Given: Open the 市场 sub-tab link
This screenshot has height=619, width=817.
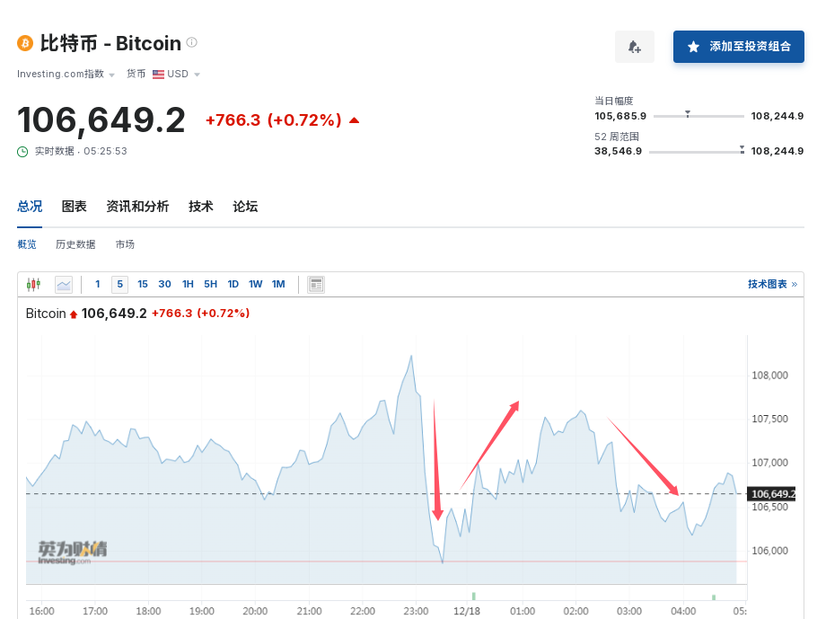Looking at the screenshot, I should click(125, 244).
